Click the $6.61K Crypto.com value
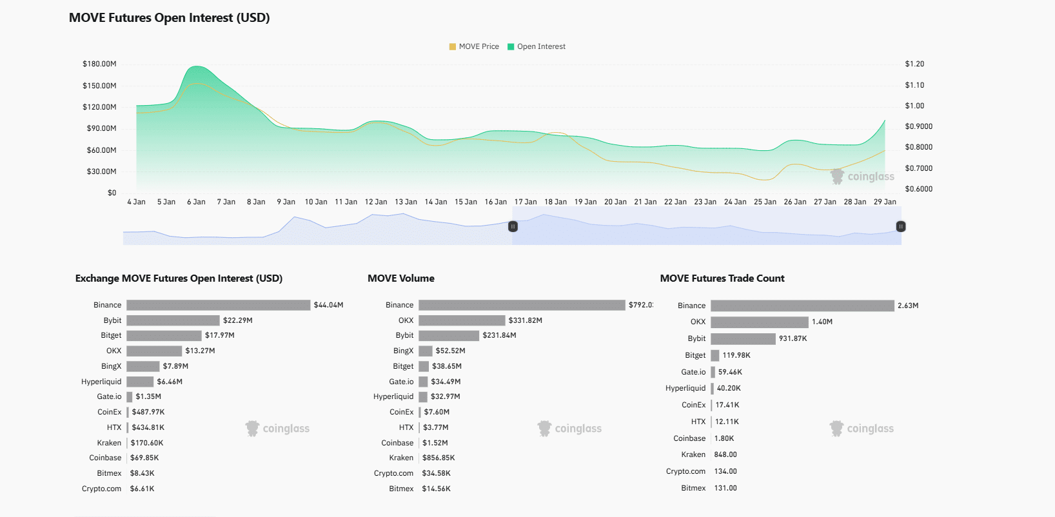 [143, 489]
